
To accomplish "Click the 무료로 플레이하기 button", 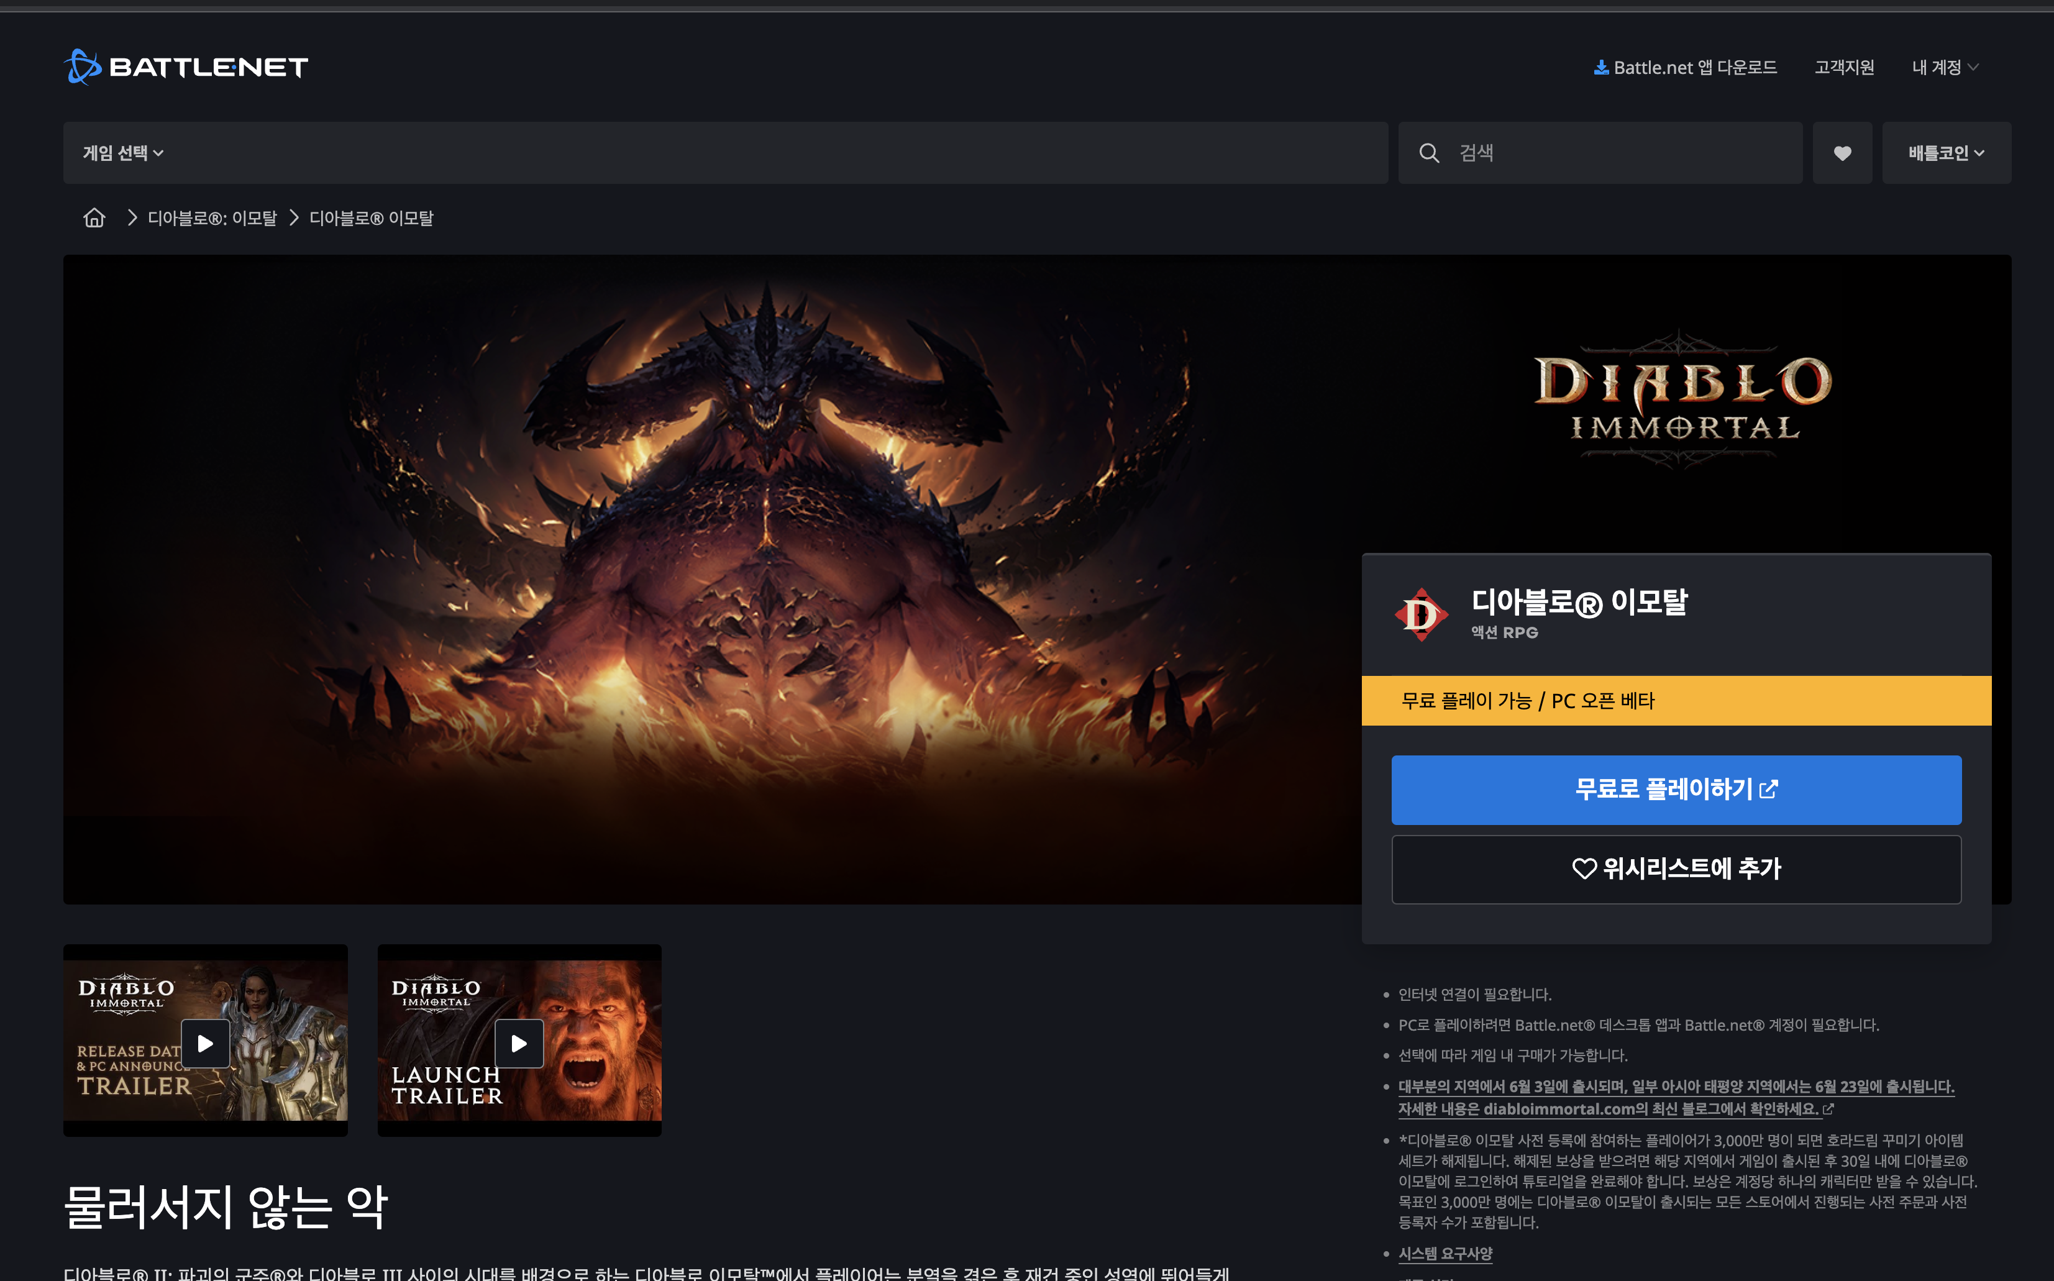I will 1675,790.
